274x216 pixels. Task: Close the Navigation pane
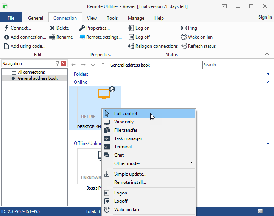click(64, 64)
